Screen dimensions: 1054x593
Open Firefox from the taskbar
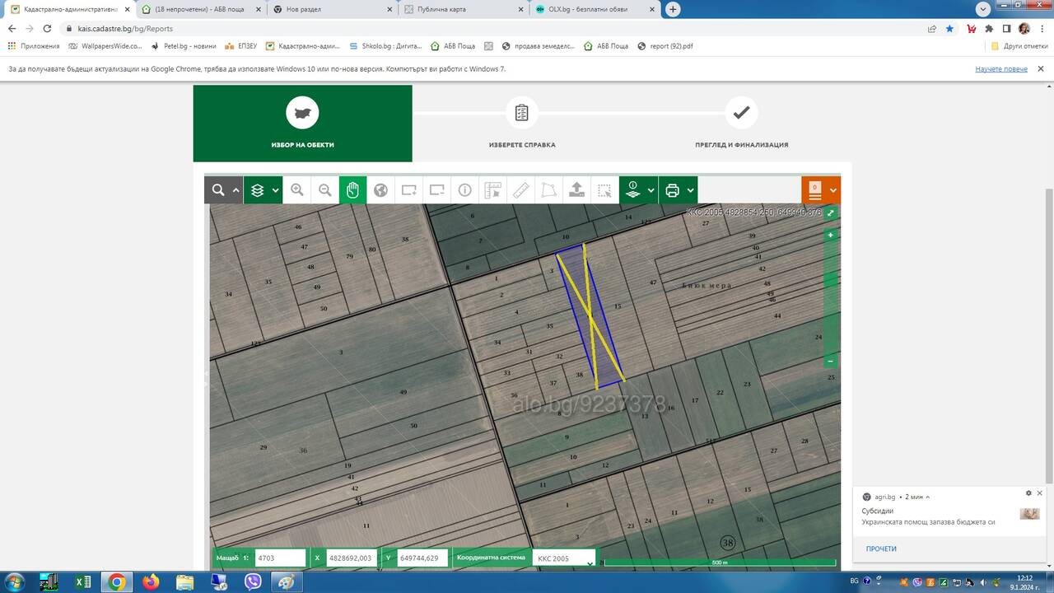151,581
